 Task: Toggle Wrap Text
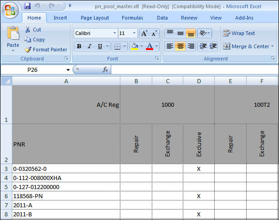(x=239, y=33)
